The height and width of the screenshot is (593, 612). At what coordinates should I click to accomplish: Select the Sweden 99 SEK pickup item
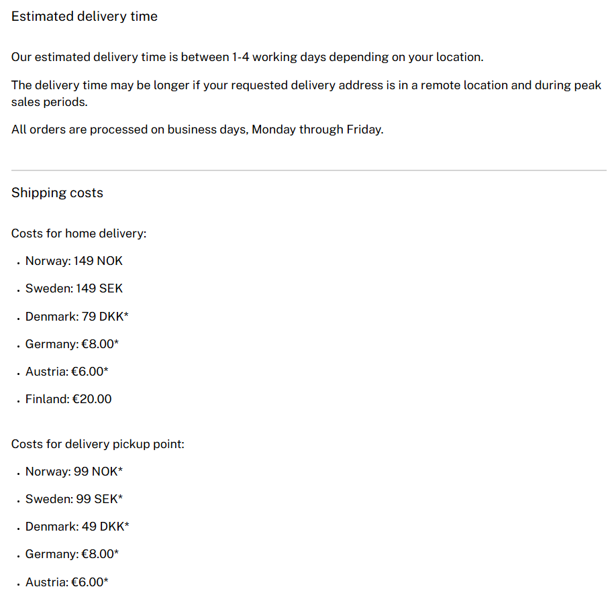tap(74, 499)
